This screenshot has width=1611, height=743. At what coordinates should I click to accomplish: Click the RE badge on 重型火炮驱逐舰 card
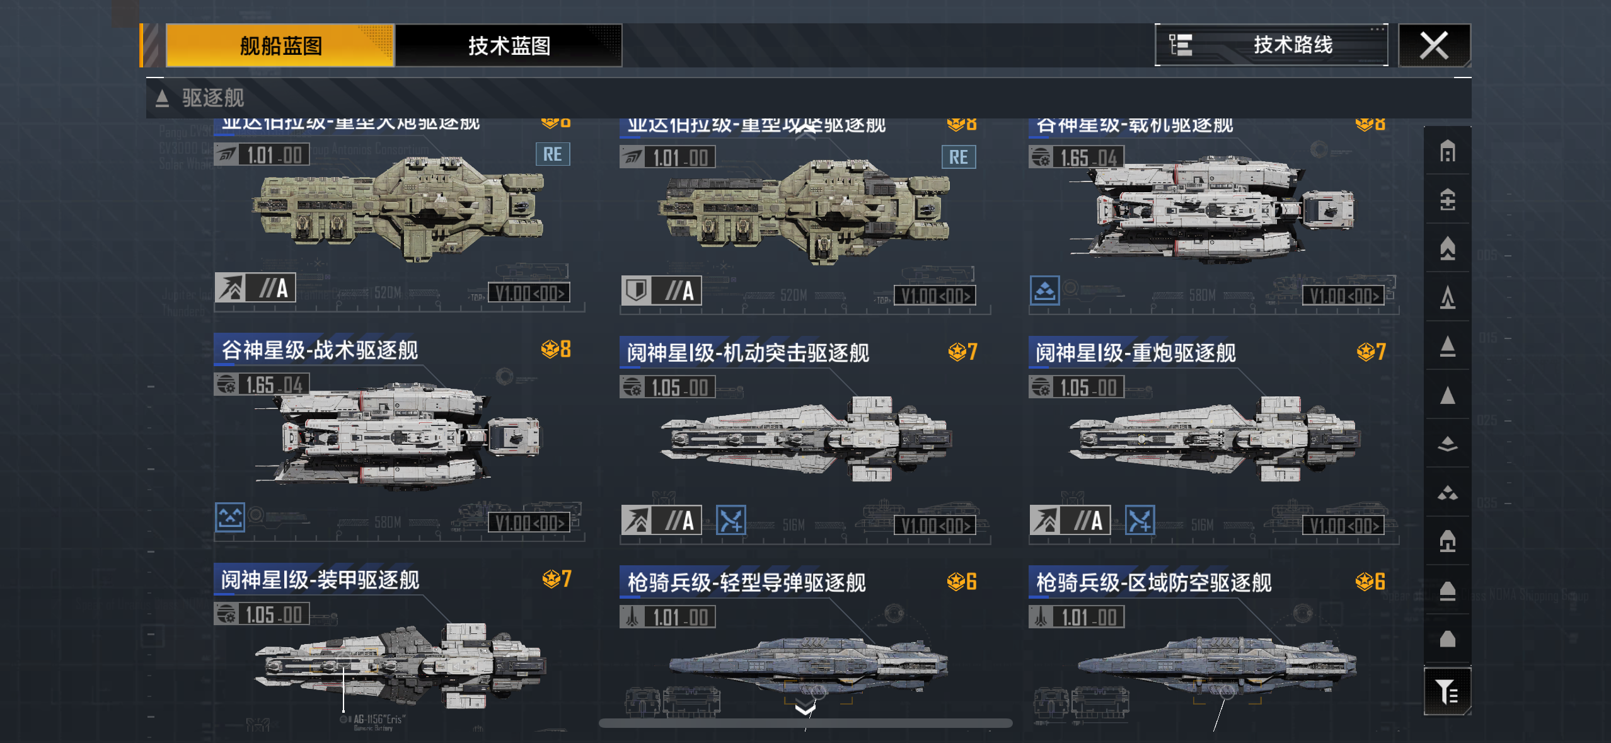553,154
